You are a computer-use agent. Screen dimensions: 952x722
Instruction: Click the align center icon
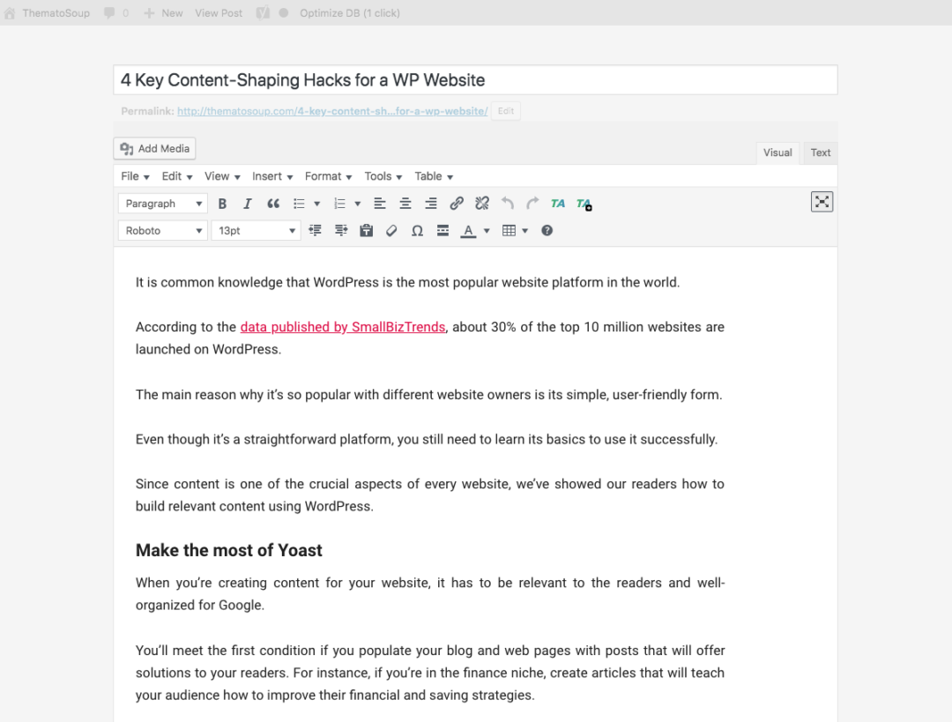tap(405, 204)
